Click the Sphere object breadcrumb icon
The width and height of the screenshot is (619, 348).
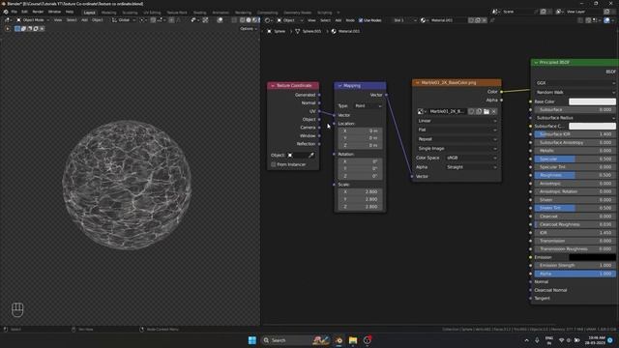(x=269, y=31)
